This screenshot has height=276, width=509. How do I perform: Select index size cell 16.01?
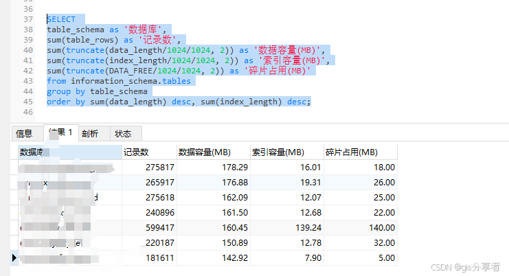pos(287,168)
